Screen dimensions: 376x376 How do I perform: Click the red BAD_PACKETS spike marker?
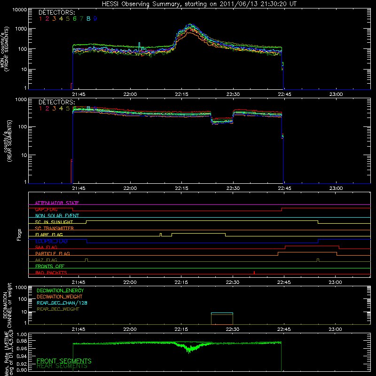(x=254, y=273)
